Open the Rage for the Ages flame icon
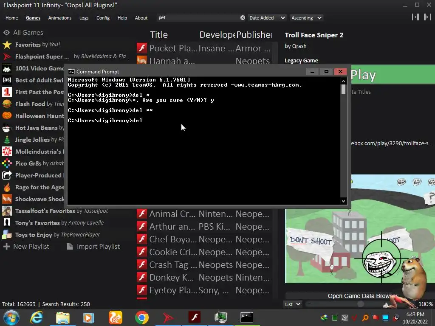Screen dimensions: 435x326 7,187
